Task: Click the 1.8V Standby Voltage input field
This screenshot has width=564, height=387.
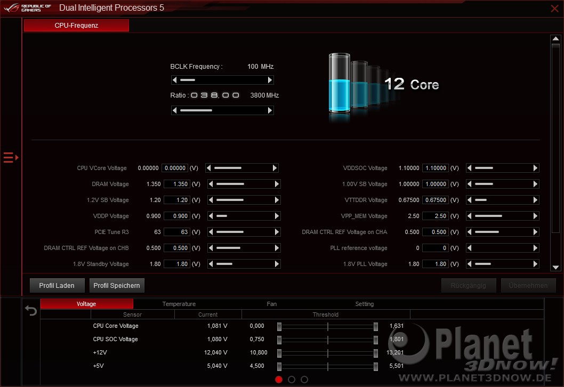Action: click(x=176, y=264)
